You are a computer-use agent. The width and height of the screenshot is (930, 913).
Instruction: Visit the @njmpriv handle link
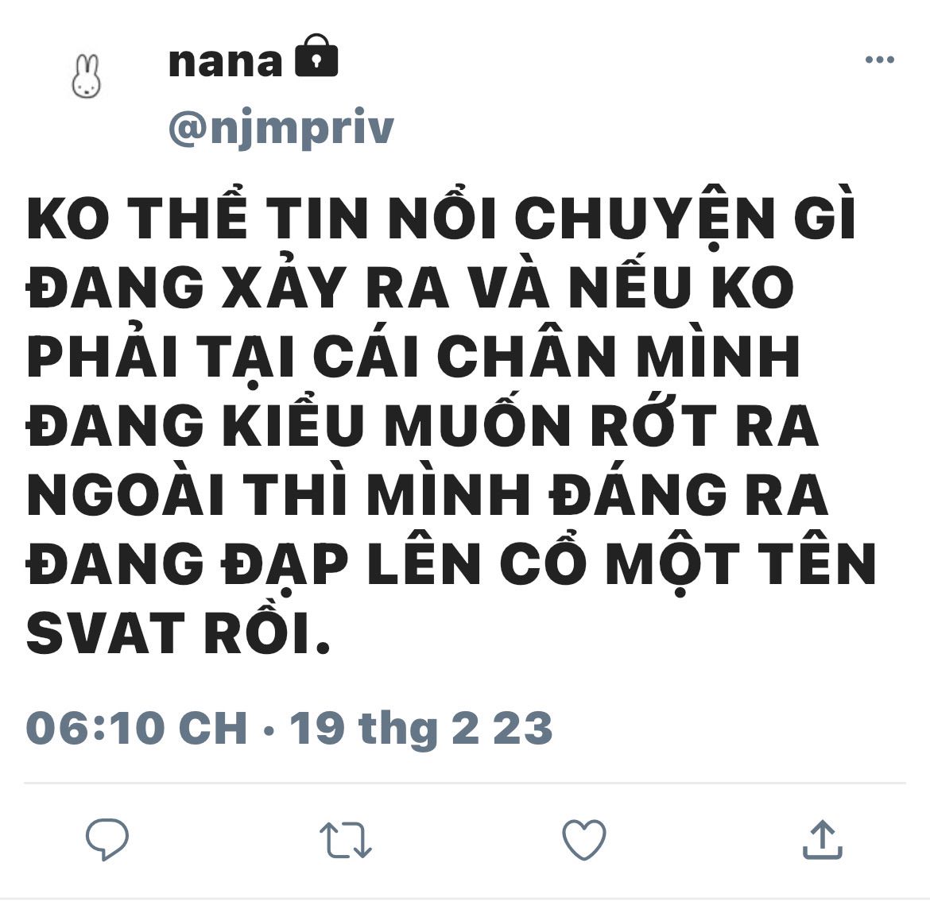click(x=281, y=127)
